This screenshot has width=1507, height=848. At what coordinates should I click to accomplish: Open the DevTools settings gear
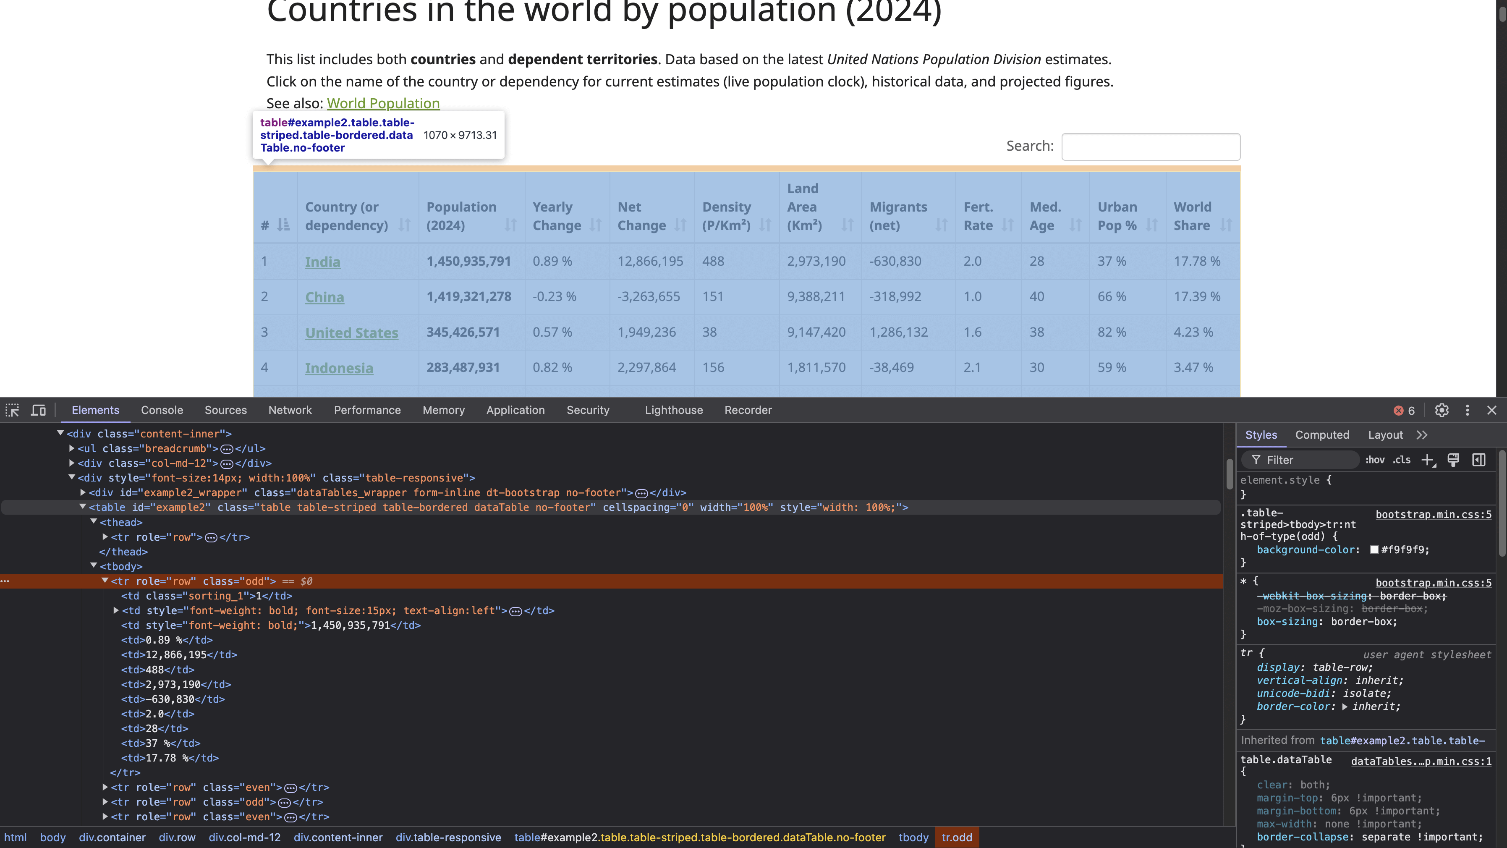[1442, 410]
